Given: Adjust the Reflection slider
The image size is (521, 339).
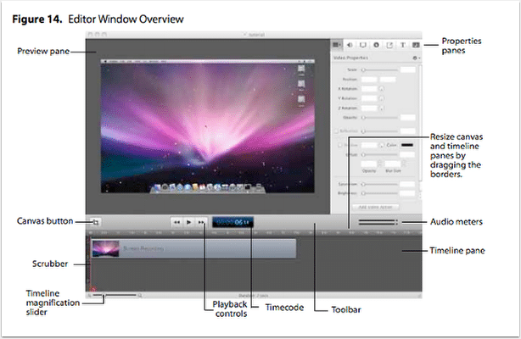Looking at the screenshot, I should [x=380, y=131].
